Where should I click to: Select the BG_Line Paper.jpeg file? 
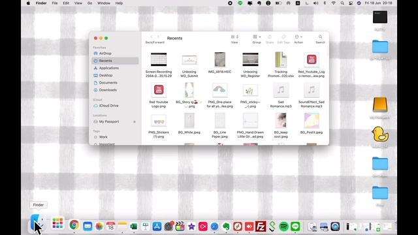point(219,125)
